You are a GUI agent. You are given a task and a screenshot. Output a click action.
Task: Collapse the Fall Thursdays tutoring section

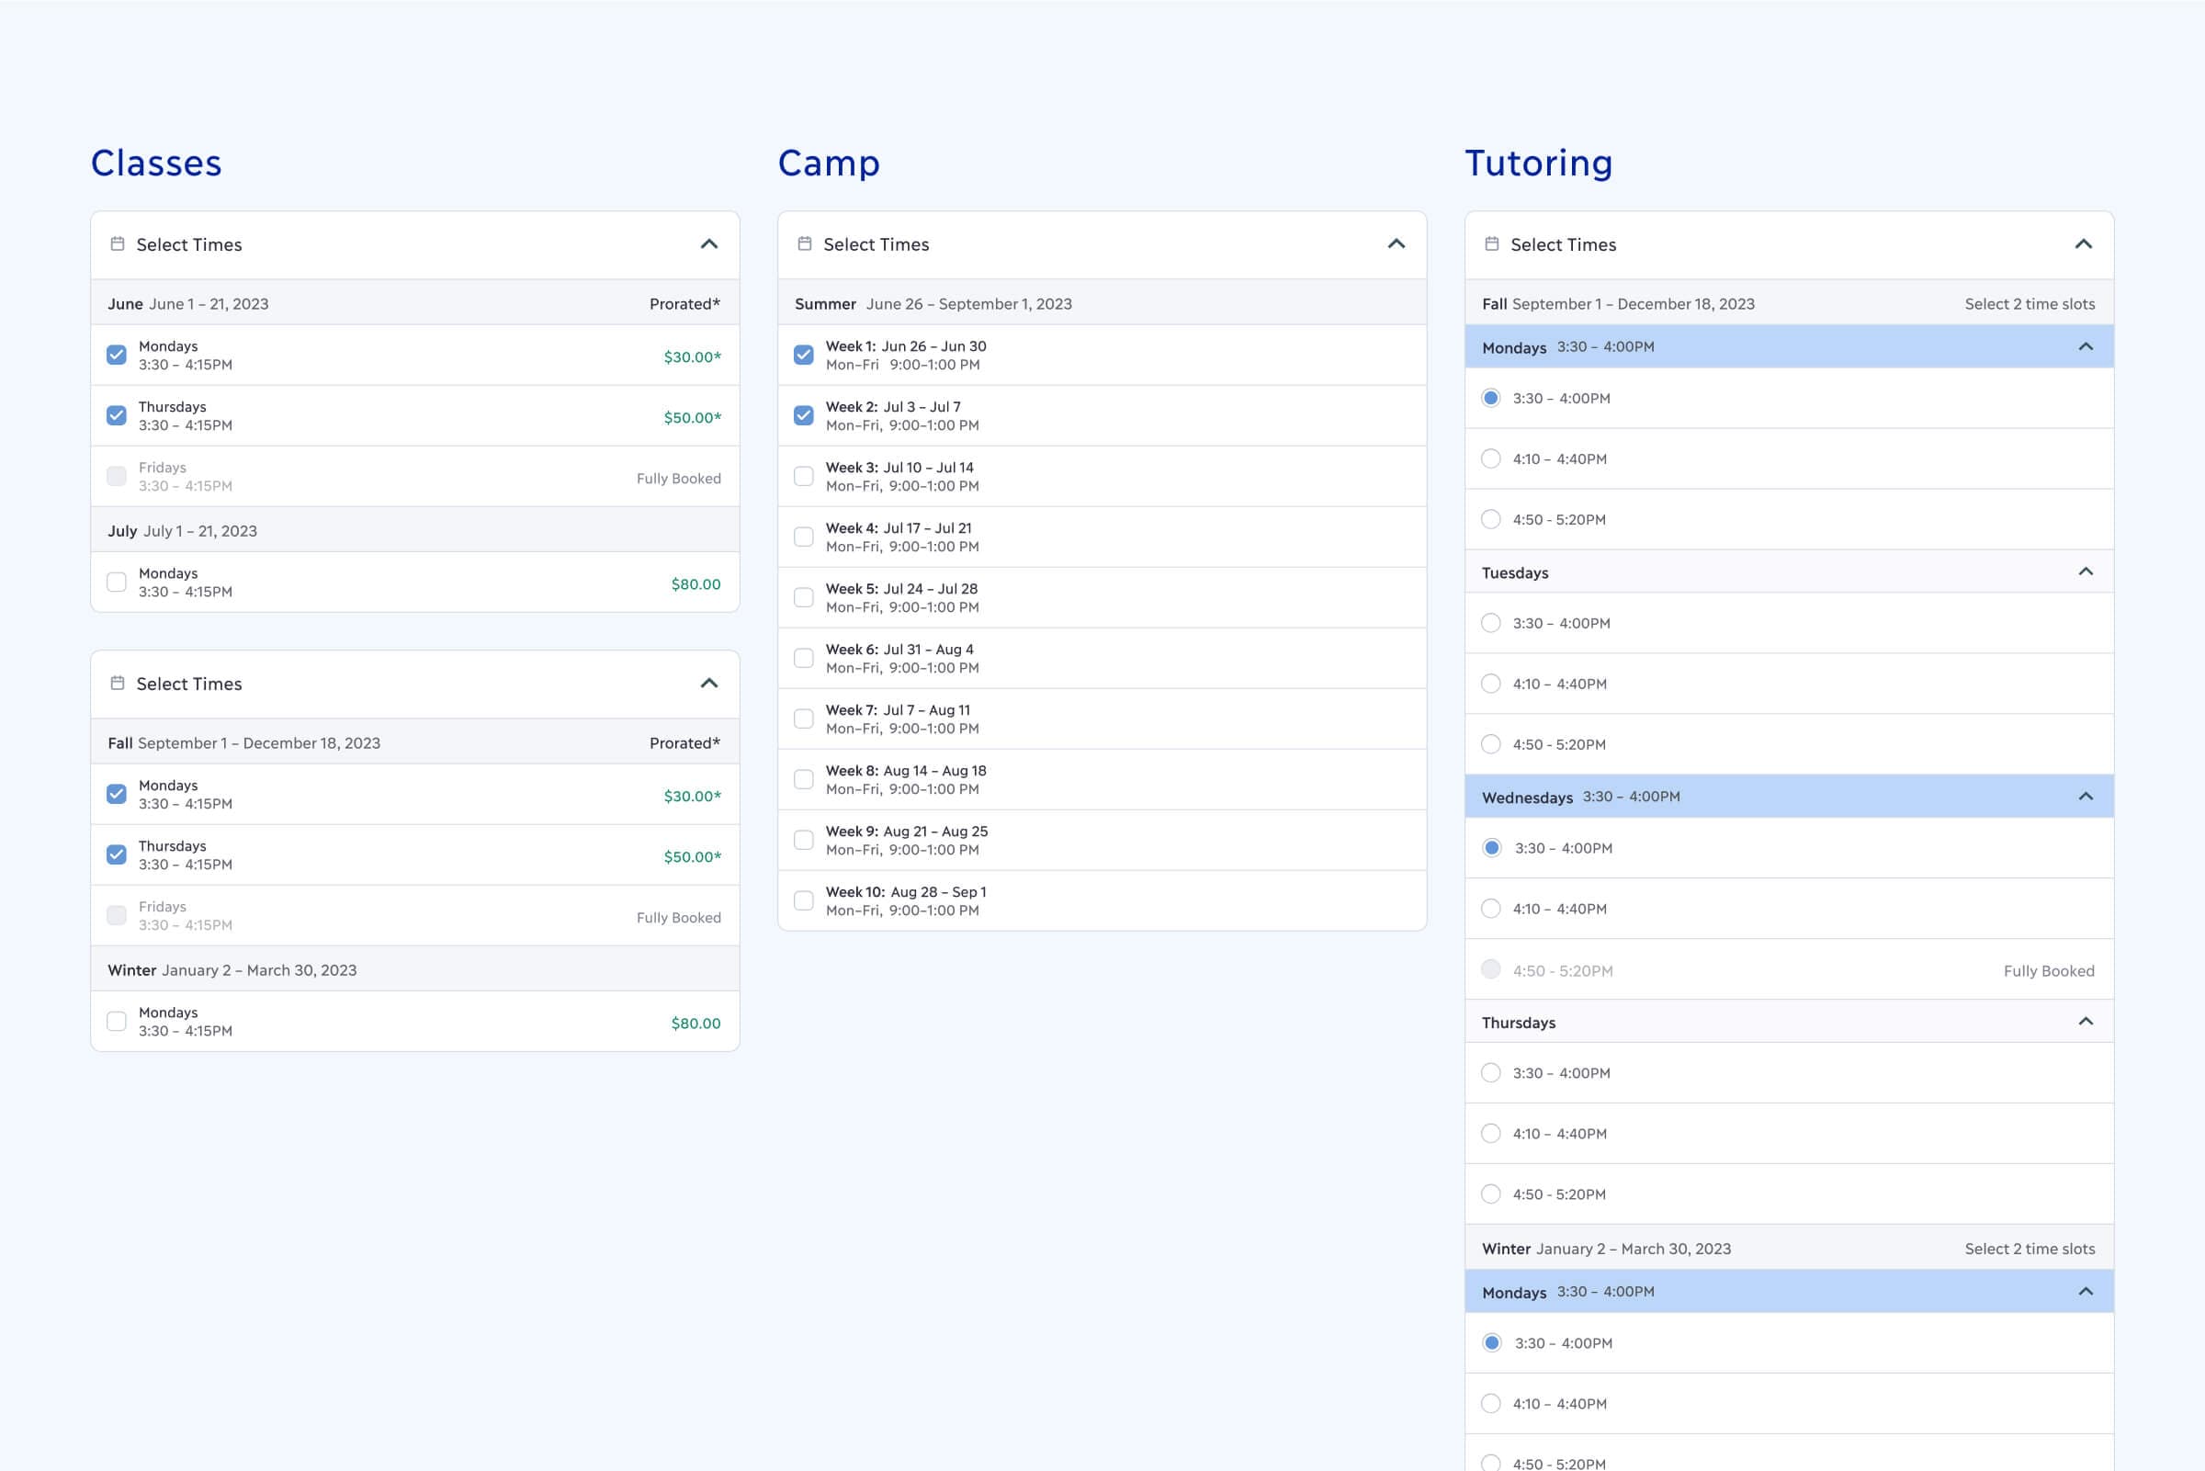coord(2085,1022)
